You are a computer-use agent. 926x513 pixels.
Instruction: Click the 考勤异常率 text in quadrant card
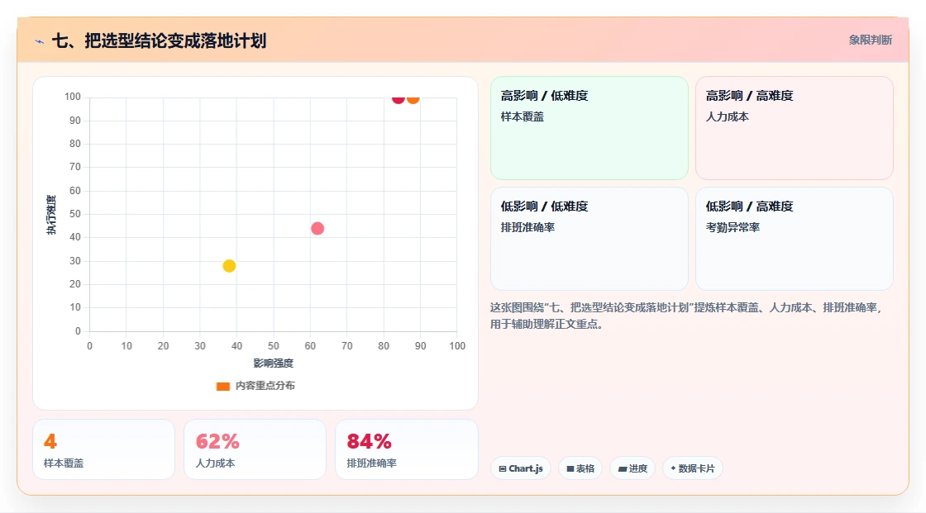coord(733,227)
